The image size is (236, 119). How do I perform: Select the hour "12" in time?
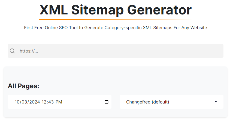[44, 102]
